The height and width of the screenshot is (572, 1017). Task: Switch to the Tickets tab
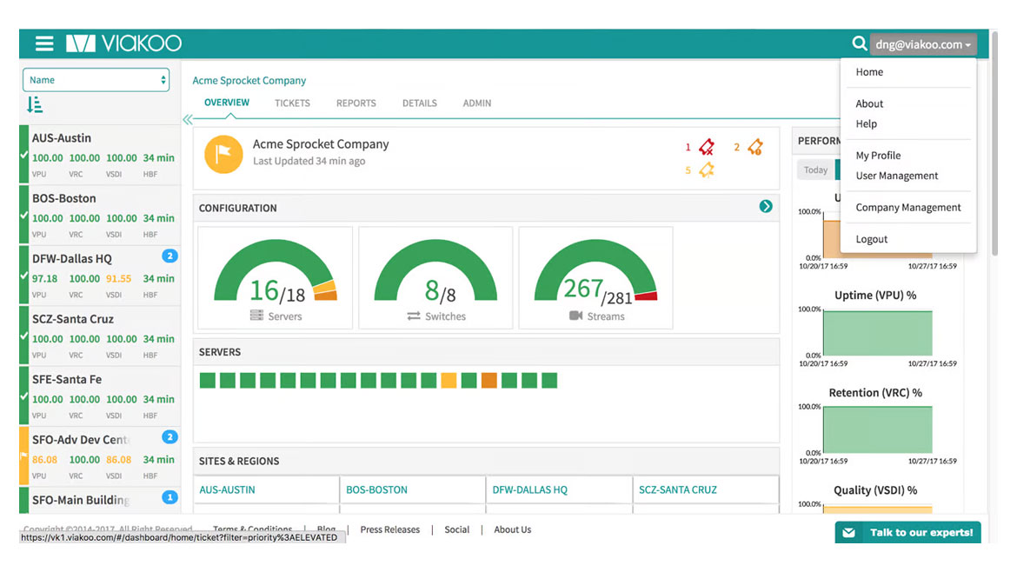click(x=292, y=103)
